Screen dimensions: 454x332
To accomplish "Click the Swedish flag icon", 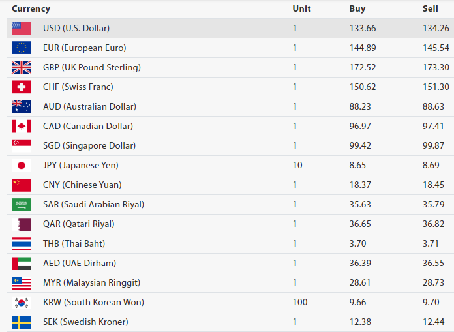I will 21,322.
